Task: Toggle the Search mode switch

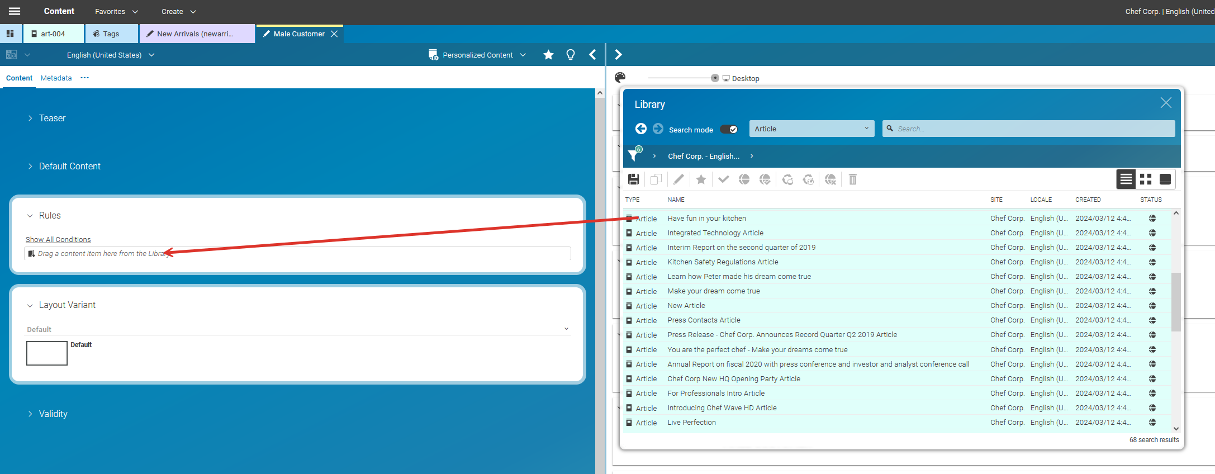Action: (x=728, y=129)
